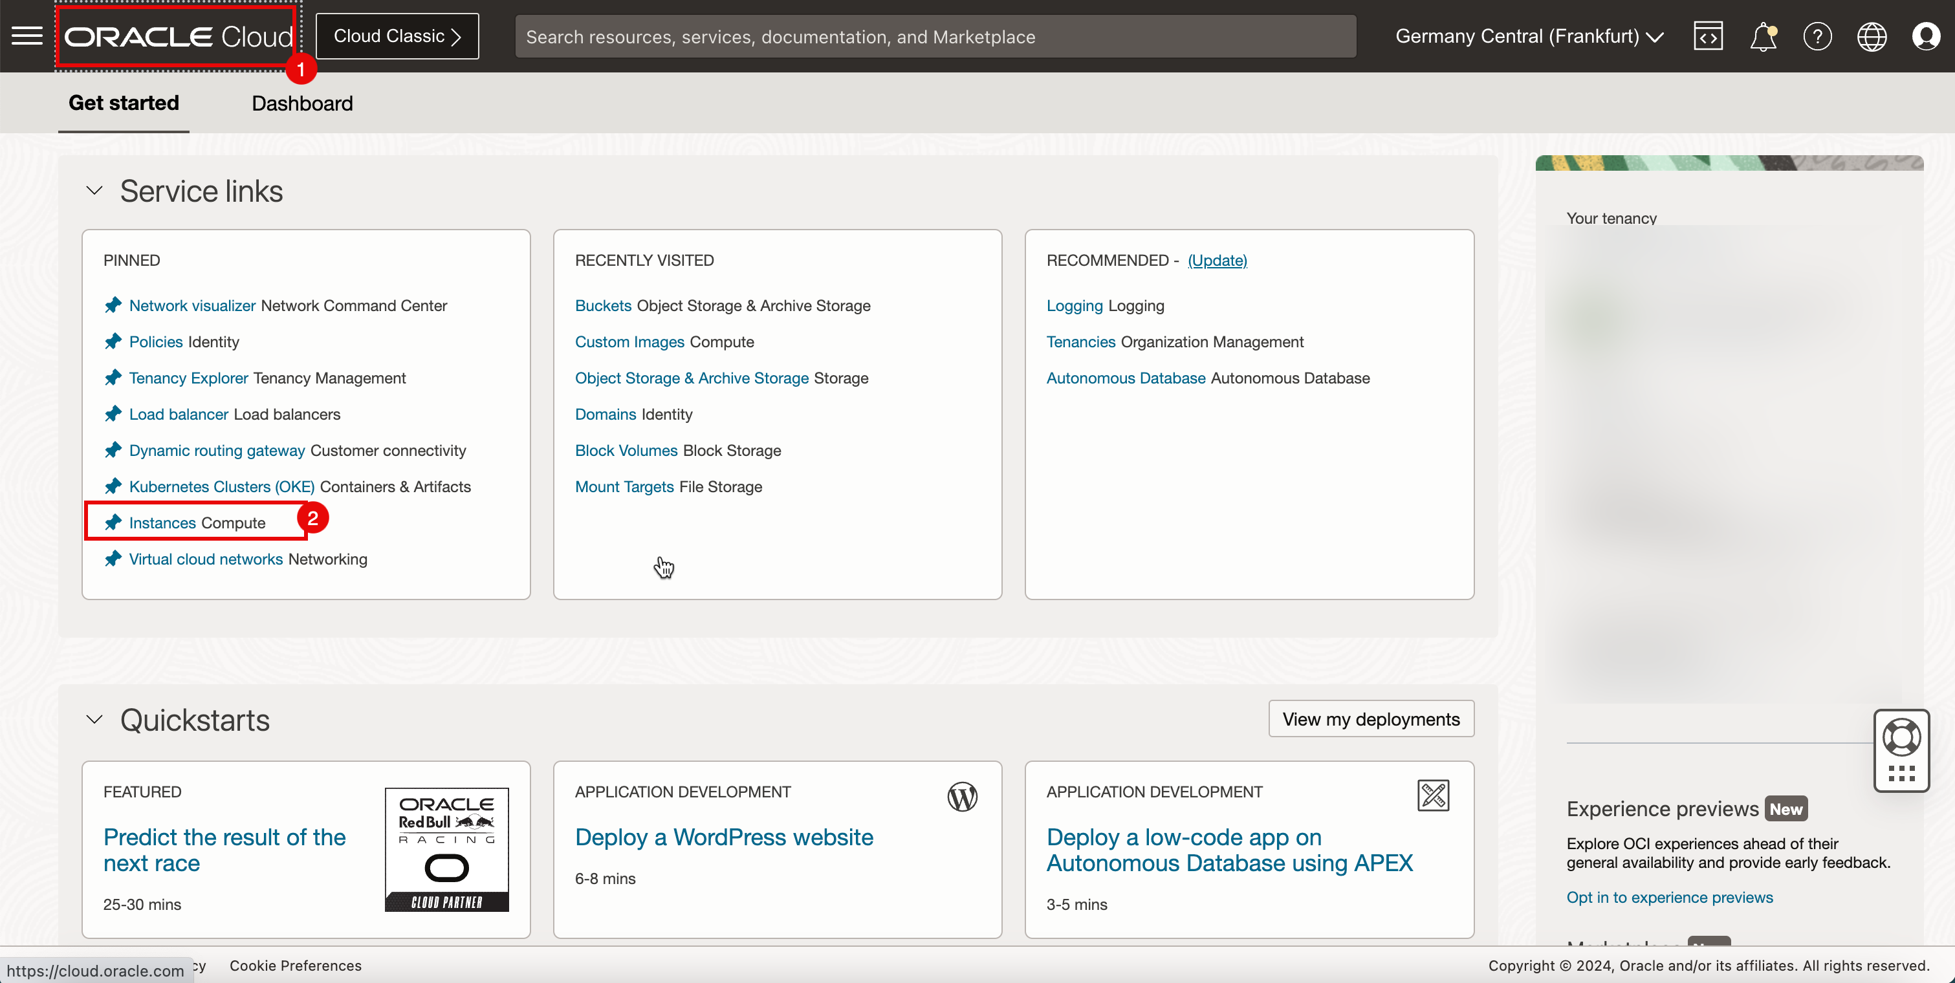Open the Buckets recently visited link
This screenshot has width=1955, height=983.
602,305
